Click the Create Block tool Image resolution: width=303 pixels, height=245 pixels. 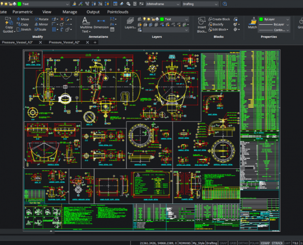(x=219, y=19)
